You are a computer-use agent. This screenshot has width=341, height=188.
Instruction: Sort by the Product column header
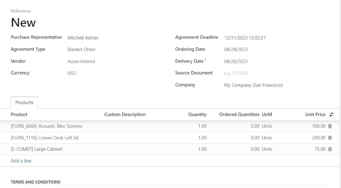[x=19, y=115]
